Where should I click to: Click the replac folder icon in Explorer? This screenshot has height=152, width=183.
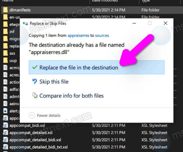[x=5, y=46]
